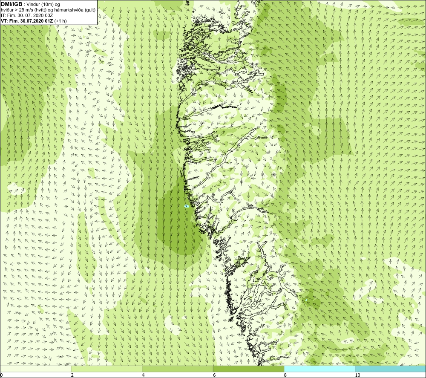
Task: Select the 2–4 m/s light green swatch
Action: (x=106, y=369)
